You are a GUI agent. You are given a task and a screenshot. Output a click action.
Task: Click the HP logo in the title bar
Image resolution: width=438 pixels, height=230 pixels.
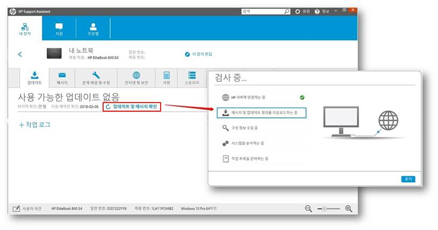tap(12, 11)
